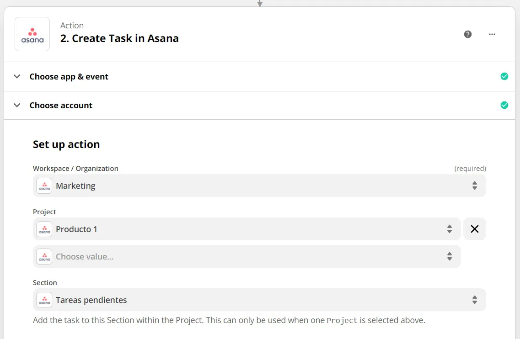
Task: Click the Asana icon in Producto 1 field
Action: point(44,229)
